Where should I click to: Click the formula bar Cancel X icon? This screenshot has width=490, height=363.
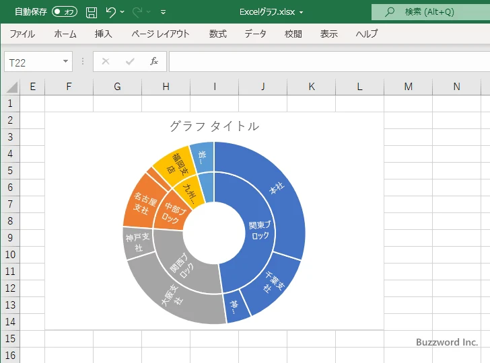106,62
